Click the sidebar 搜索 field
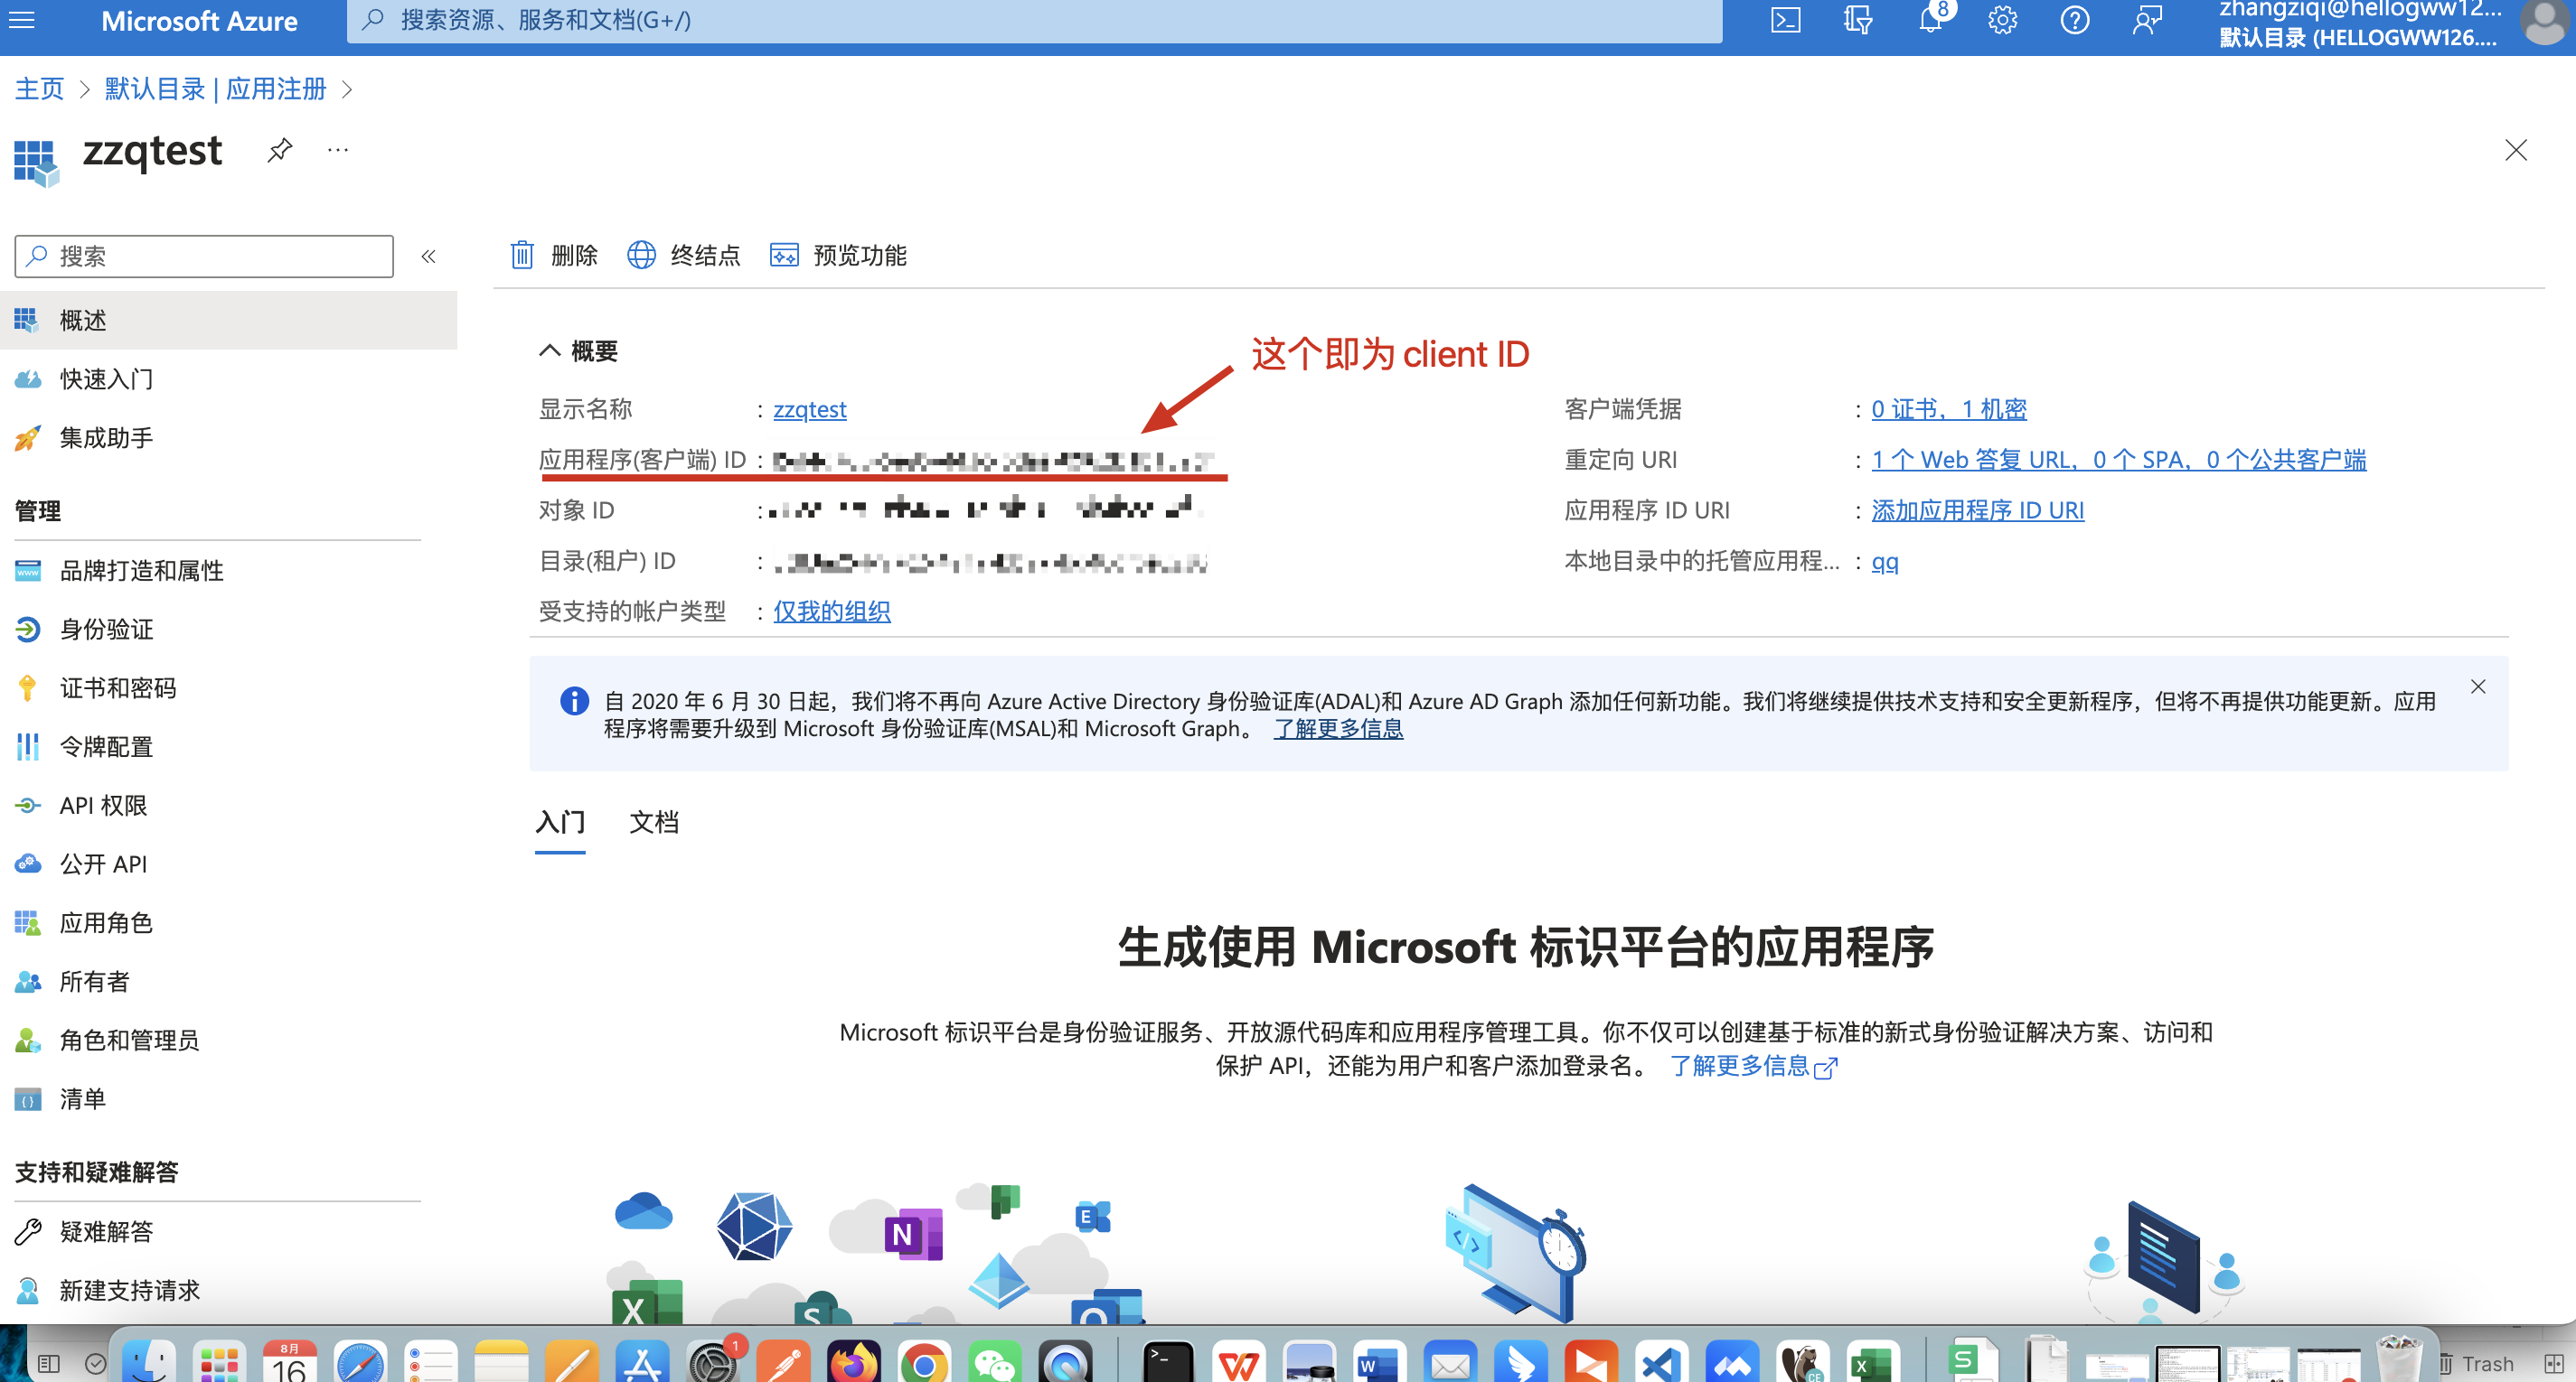The height and width of the screenshot is (1382, 2576). [204, 257]
